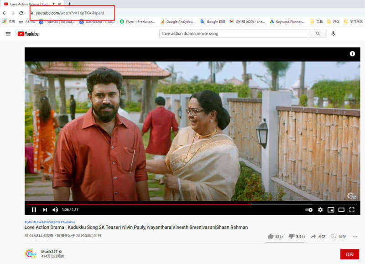Click the red 订阅 subscribe button
Screen dimensions: 365x264
pos(349,254)
